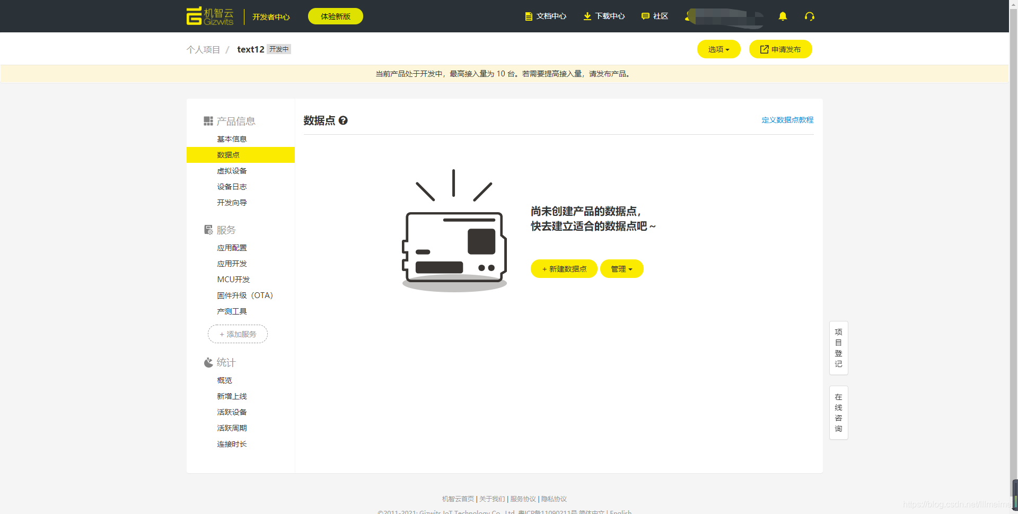
Task: Click the 统计 pie chart icon
Action: pos(208,362)
